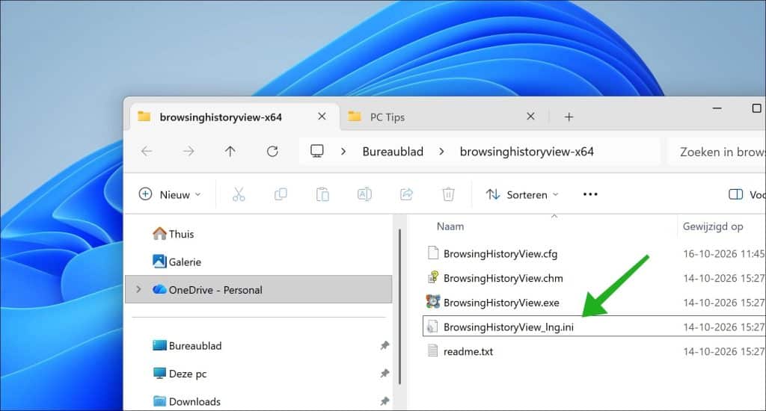Open the Sorteren dropdown menu
Screen dimensions: 766x411
(521, 194)
